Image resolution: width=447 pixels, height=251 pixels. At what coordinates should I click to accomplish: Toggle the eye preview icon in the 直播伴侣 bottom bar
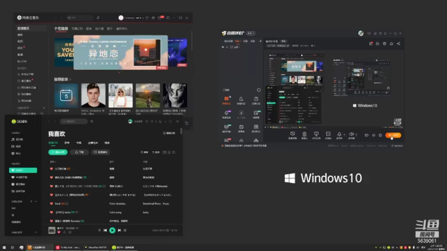pos(373,136)
